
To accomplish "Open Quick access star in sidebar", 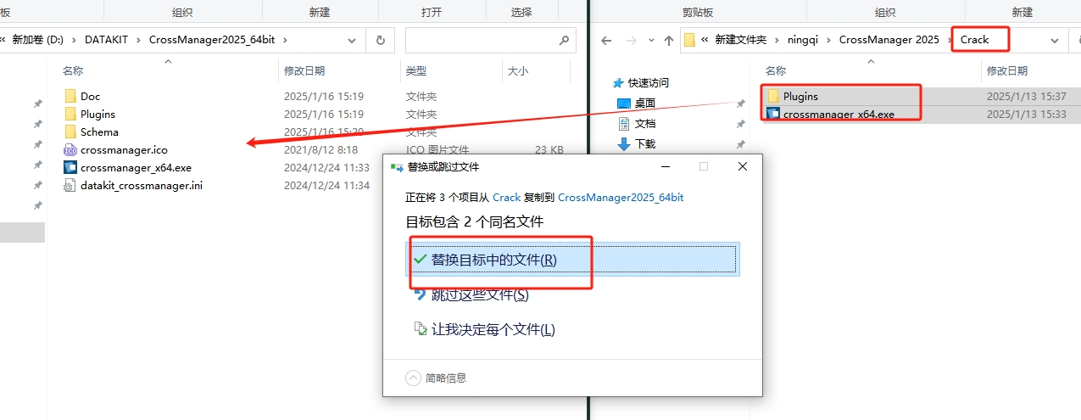I will pyautogui.click(x=617, y=82).
